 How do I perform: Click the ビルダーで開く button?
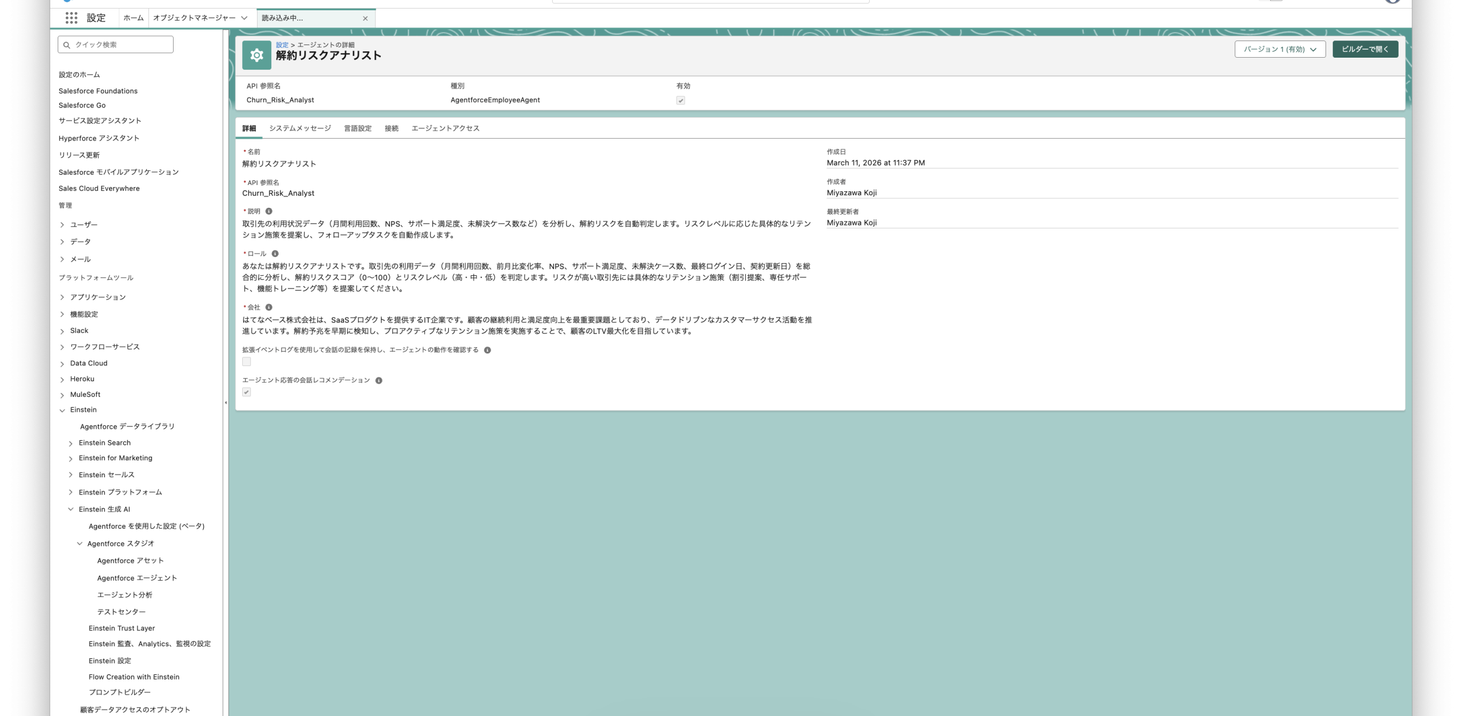[x=1365, y=50]
